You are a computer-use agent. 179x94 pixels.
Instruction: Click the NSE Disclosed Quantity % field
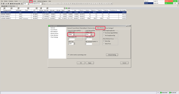pyautogui.click(x=89, y=44)
